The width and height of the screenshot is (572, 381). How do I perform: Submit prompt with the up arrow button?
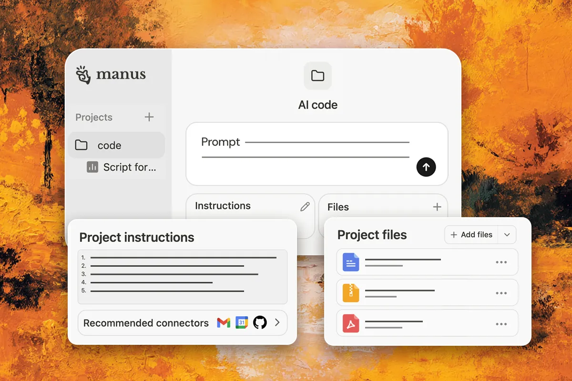pyautogui.click(x=426, y=167)
